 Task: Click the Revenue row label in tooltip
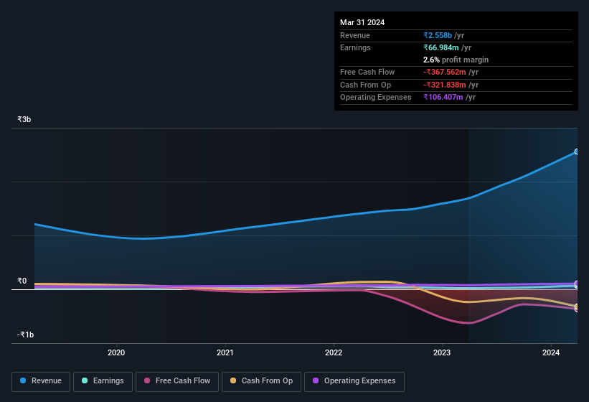point(355,35)
